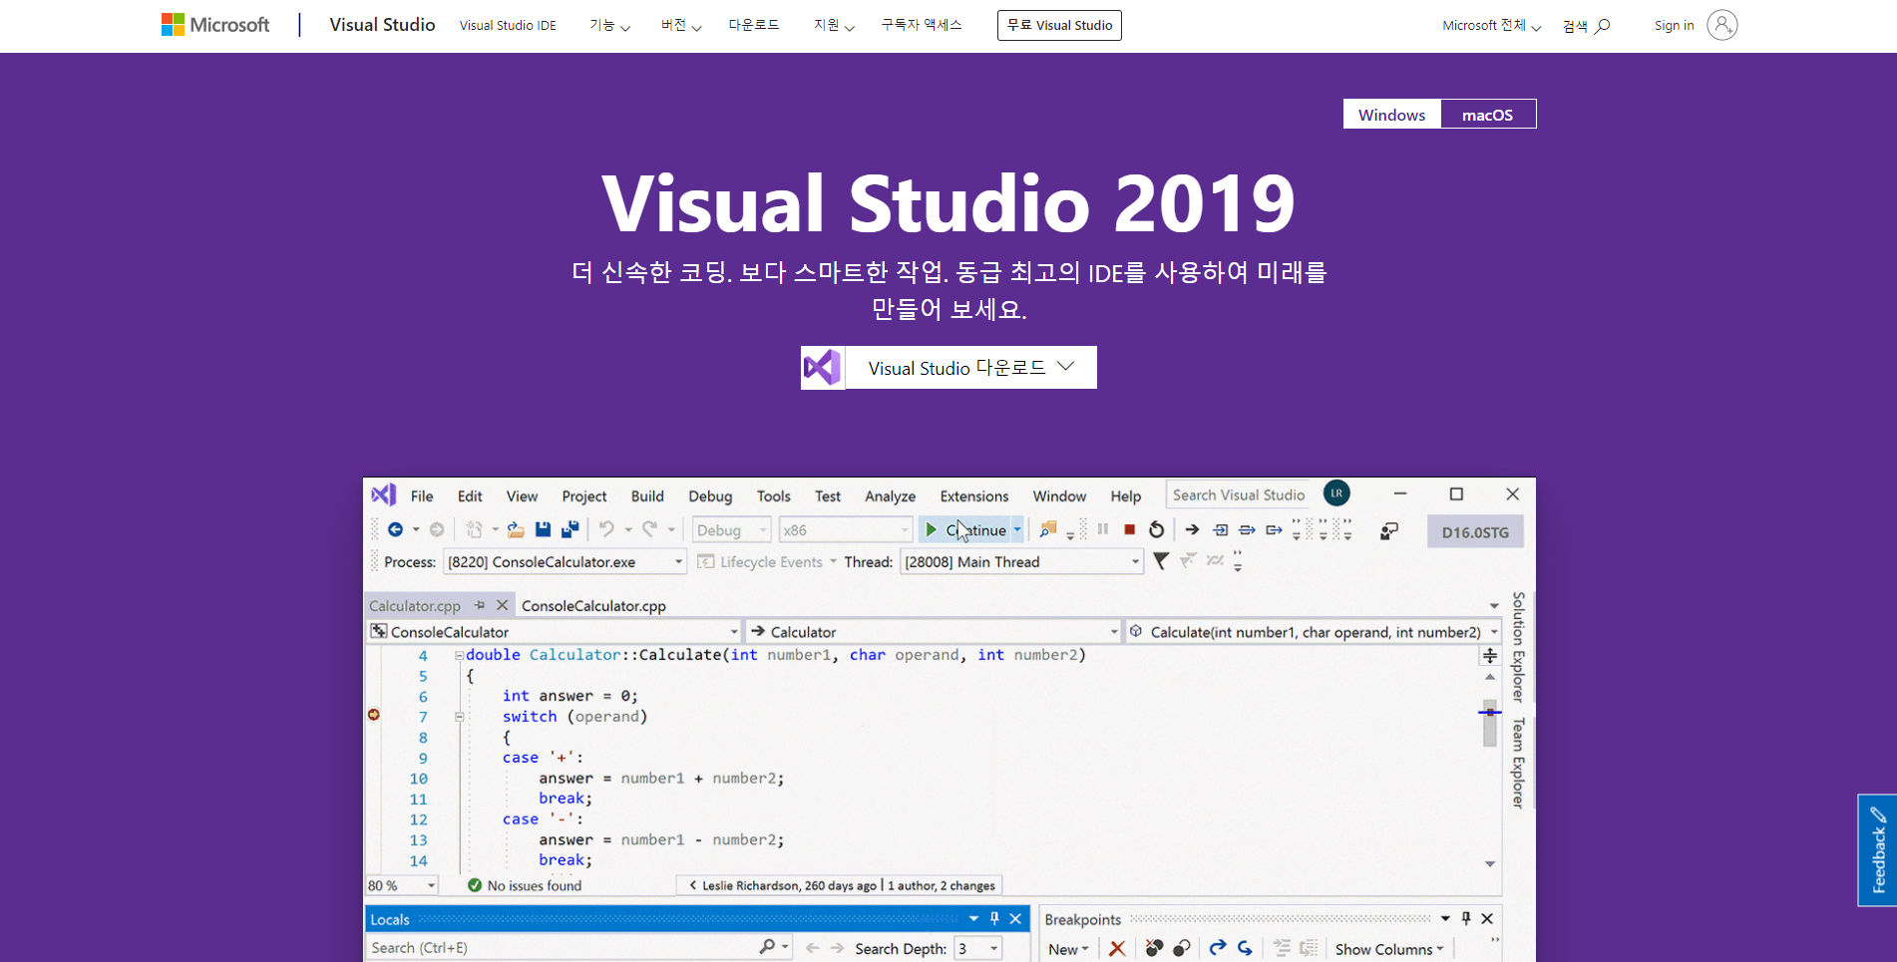Click the thread filter funnel icon
1897x962 pixels.
[1161, 561]
